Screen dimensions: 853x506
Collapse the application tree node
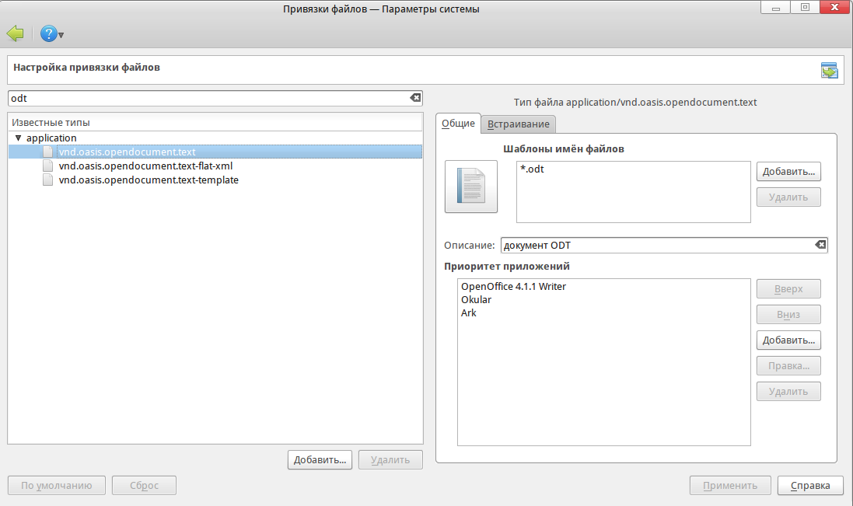(x=18, y=138)
